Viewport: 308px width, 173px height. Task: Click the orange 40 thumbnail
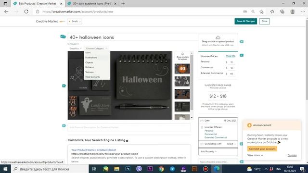point(182,69)
